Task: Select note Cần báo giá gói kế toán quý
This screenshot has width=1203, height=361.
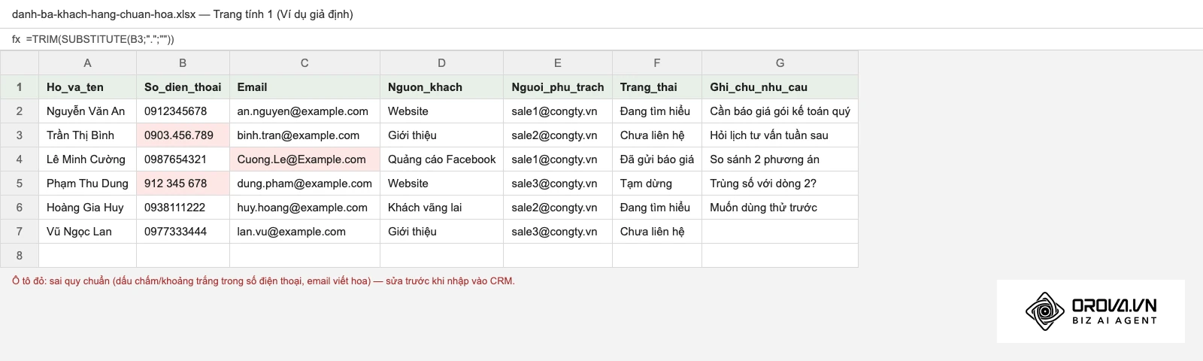Action: 780,111
